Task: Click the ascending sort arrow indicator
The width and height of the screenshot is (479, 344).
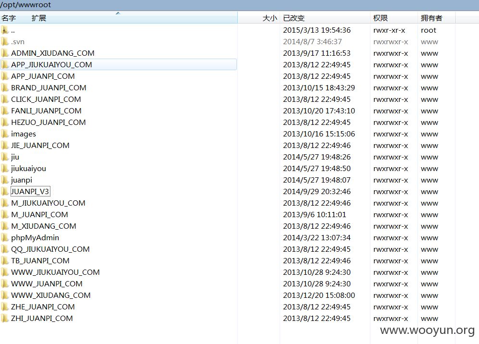Action: tap(118, 13)
